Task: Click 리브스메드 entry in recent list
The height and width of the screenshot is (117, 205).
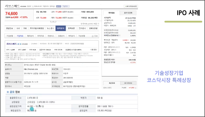Action: pos(107,88)
